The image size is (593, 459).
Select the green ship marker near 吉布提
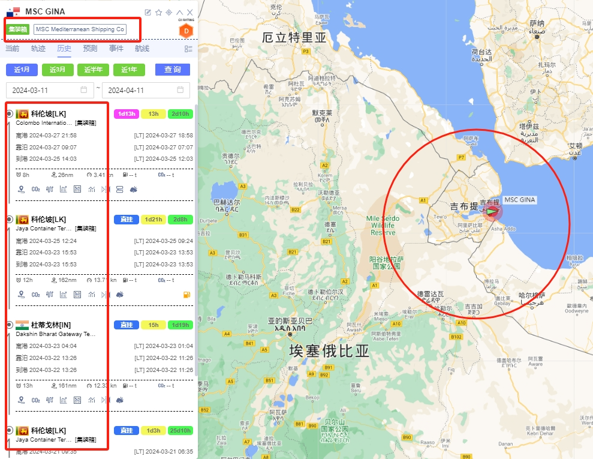point(492,212)
